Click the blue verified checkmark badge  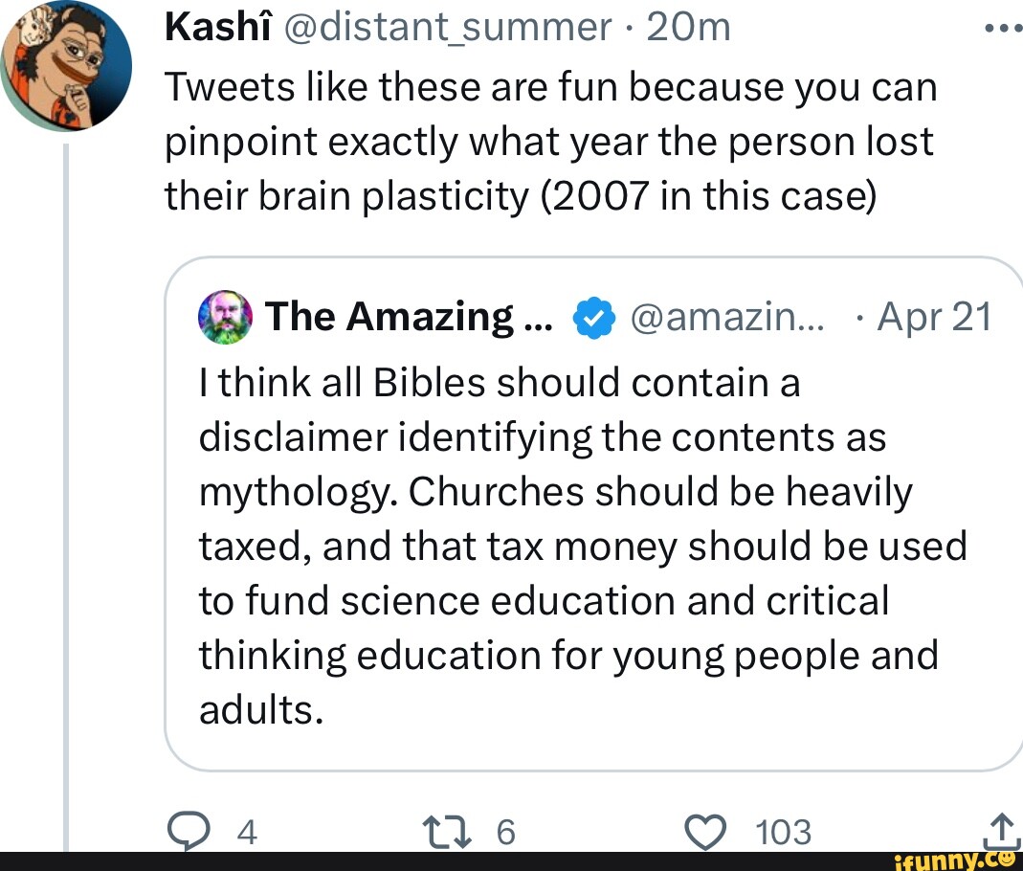[592, 319]
